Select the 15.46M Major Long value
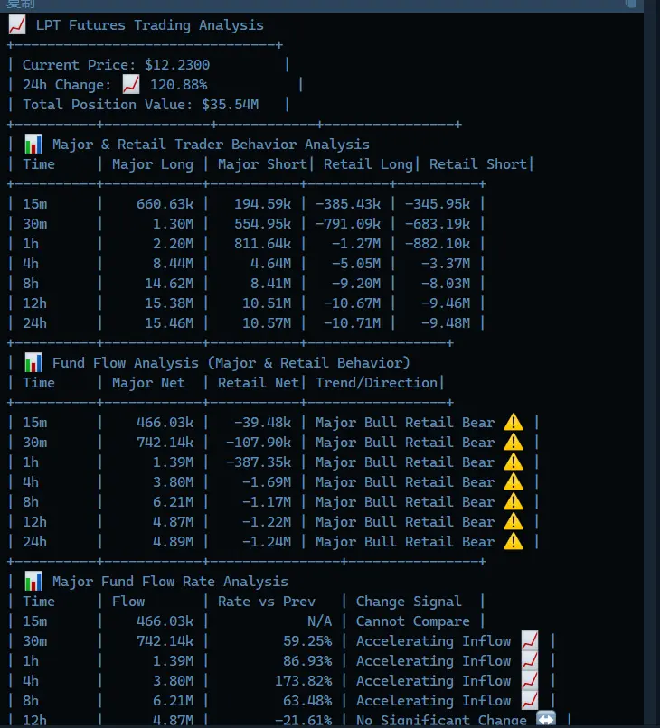Image resolution: width=660 pixels, height=728 pixels. click(x=169, y=323)
